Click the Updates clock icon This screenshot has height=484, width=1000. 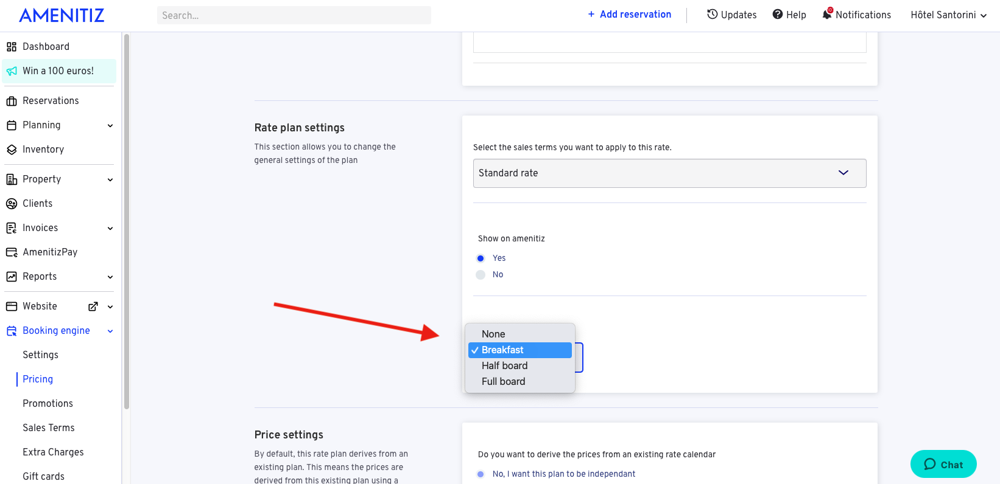coord(712,14)
